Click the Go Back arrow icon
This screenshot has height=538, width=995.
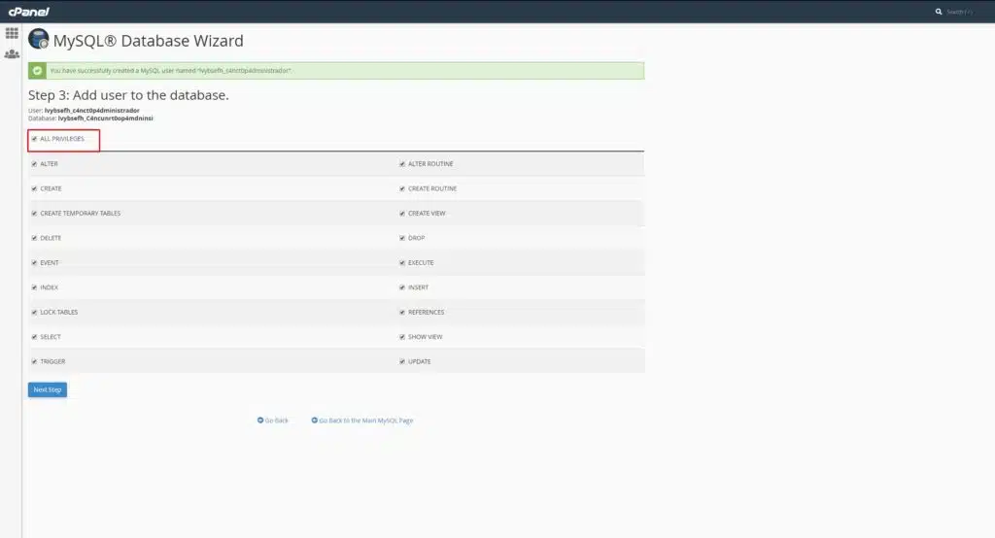tap(260, 420)
